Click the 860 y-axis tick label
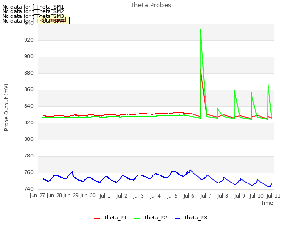302x227 pixels. (x=29, y=89)
